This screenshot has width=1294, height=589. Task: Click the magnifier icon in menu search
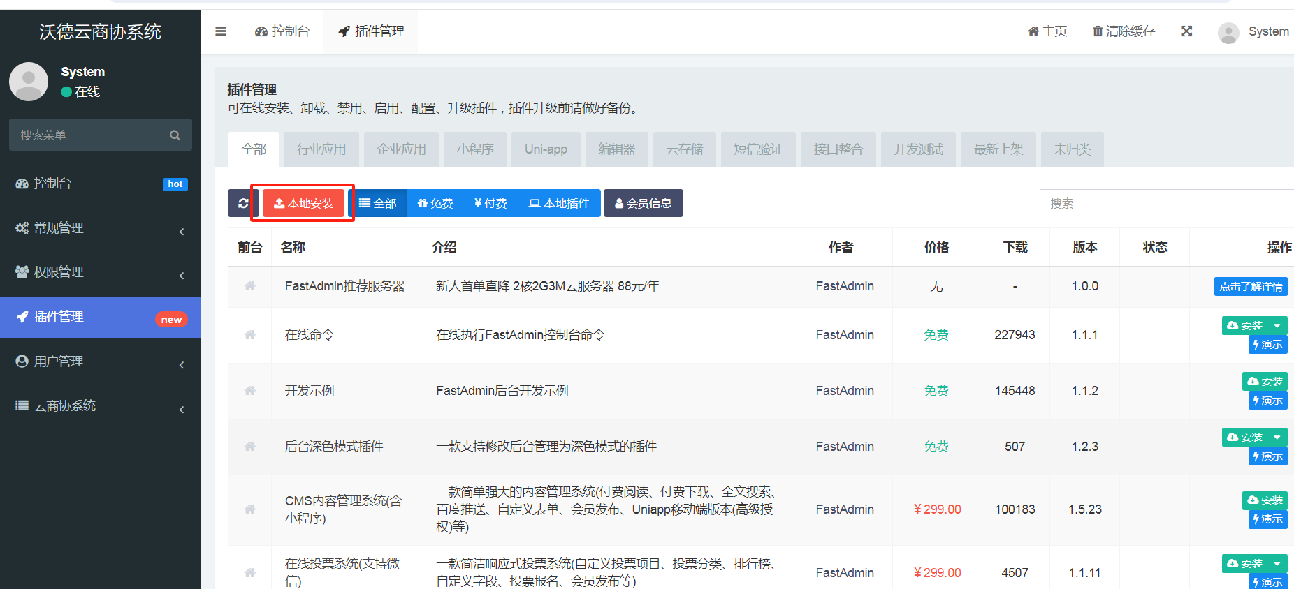(x=175, y=135)
